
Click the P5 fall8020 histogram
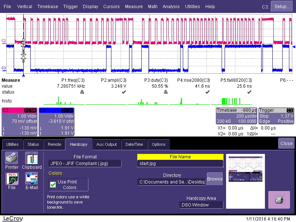tap(231, 101)
